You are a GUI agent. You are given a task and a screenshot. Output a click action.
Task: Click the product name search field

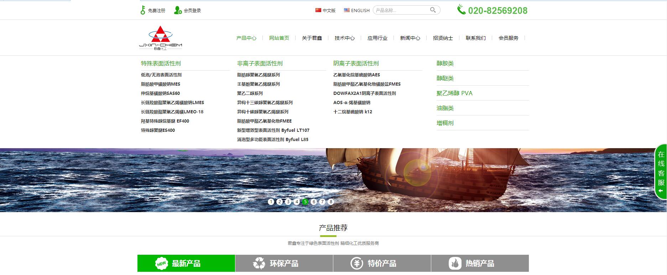(x=401, y=10)
